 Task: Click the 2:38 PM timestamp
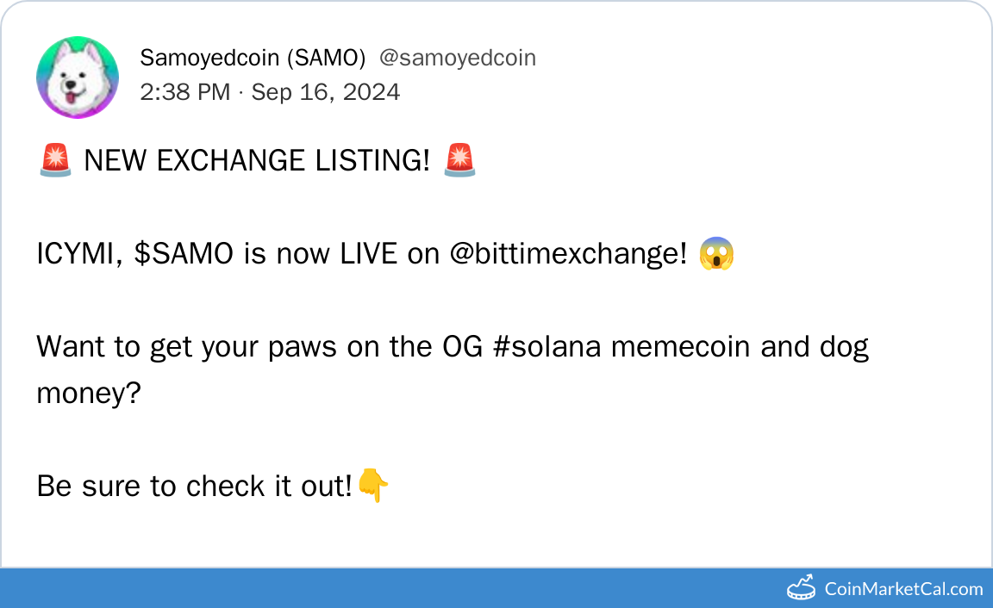tap(185, 92)
